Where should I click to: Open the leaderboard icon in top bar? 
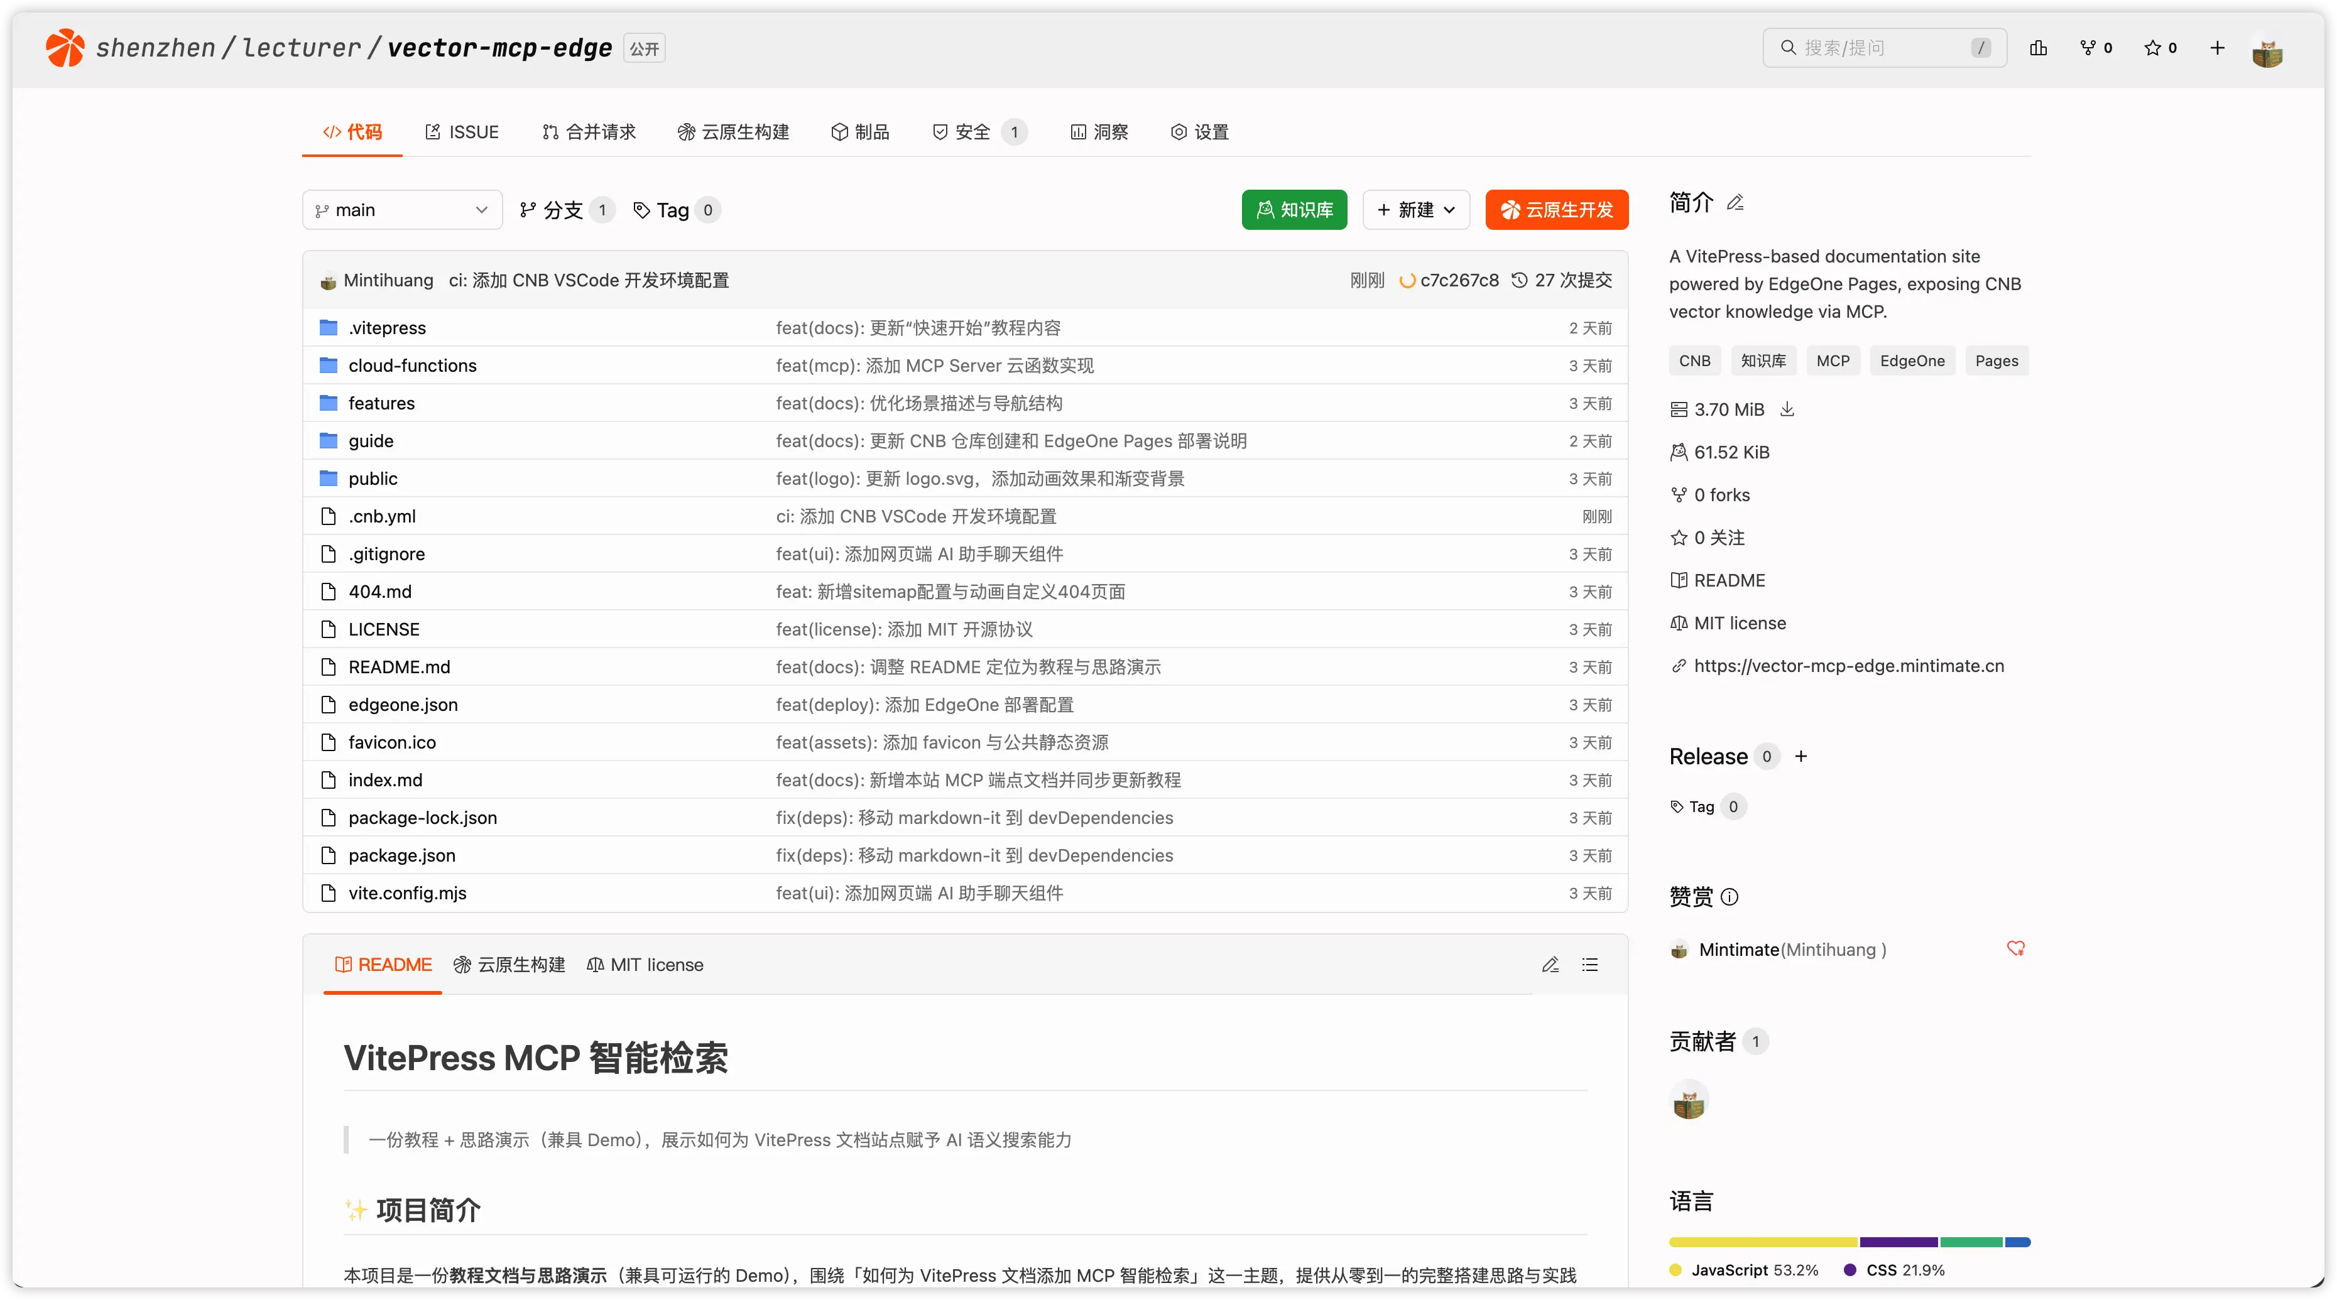(x=2037, y=47)
